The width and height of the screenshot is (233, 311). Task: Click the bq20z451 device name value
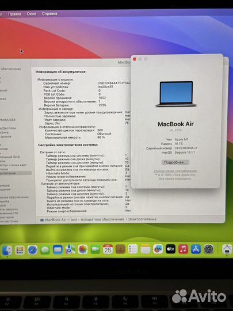click(106, 86)
